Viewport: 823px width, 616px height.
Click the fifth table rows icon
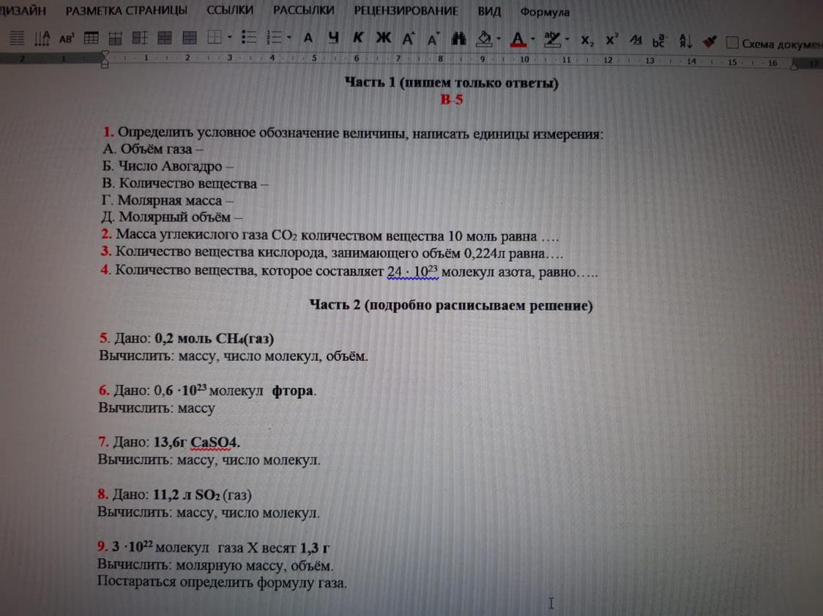coord(189,38)
